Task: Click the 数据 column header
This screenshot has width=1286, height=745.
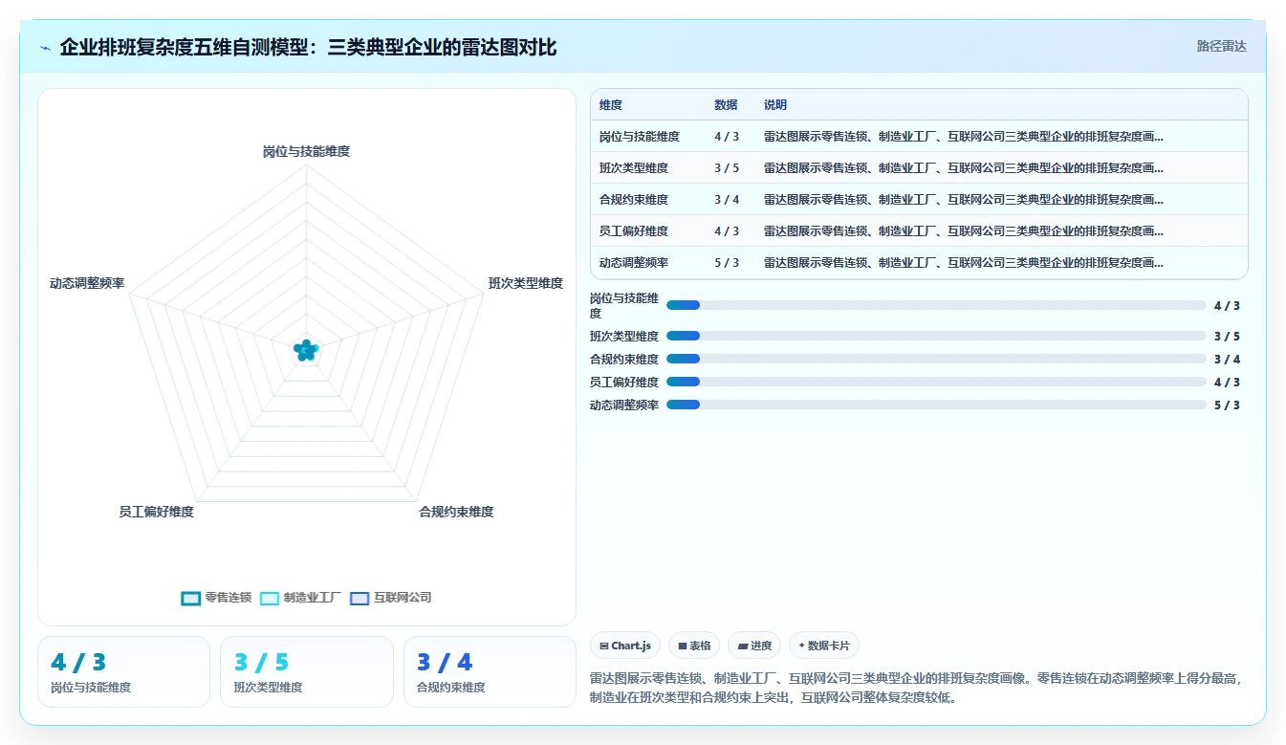Action: pos(726,105)
